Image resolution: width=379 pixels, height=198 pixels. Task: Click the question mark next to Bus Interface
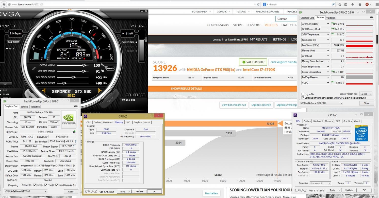point(76,141)
